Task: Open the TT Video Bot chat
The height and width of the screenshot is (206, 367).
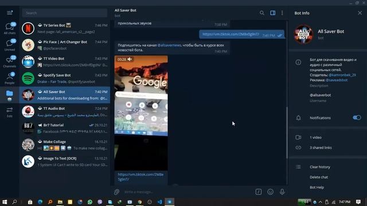Action: 65,62
